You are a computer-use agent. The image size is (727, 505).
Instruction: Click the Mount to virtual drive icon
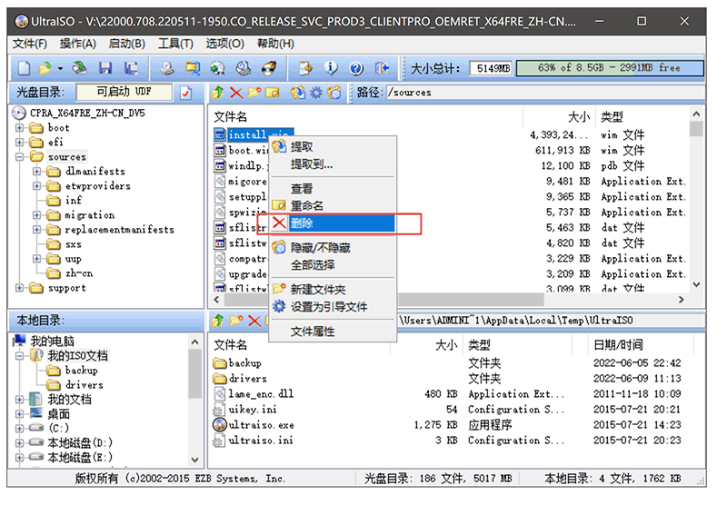click(217, 68)
